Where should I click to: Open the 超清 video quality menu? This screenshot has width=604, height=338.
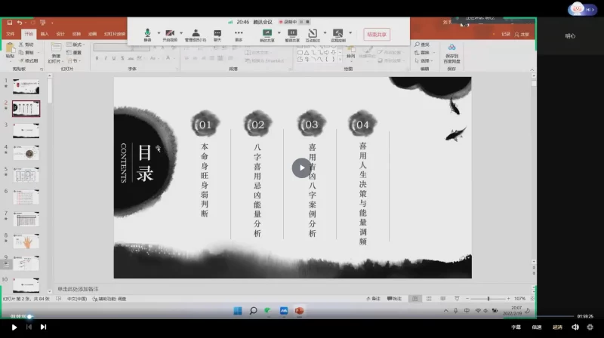pyautogui.click(x=557, y=327)
